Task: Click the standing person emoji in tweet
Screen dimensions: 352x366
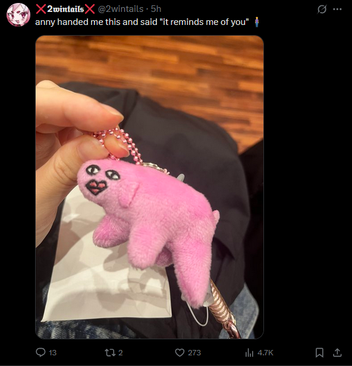Action: (x=257, y=22)
